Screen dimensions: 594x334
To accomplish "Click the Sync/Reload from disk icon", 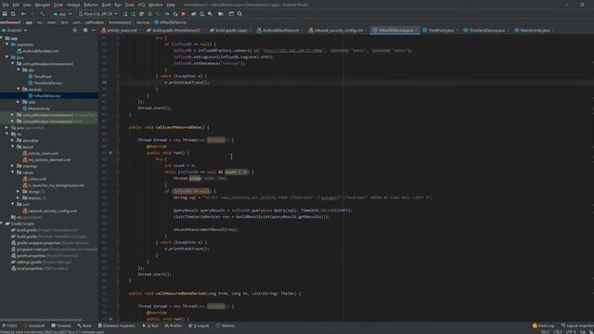I will click(x=13, y=14).
